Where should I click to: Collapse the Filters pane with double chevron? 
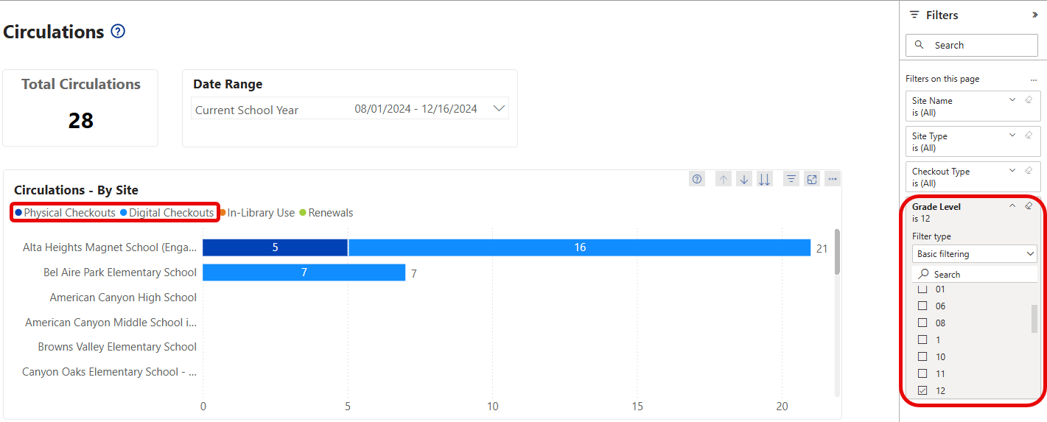click(x=1034, y=15)
